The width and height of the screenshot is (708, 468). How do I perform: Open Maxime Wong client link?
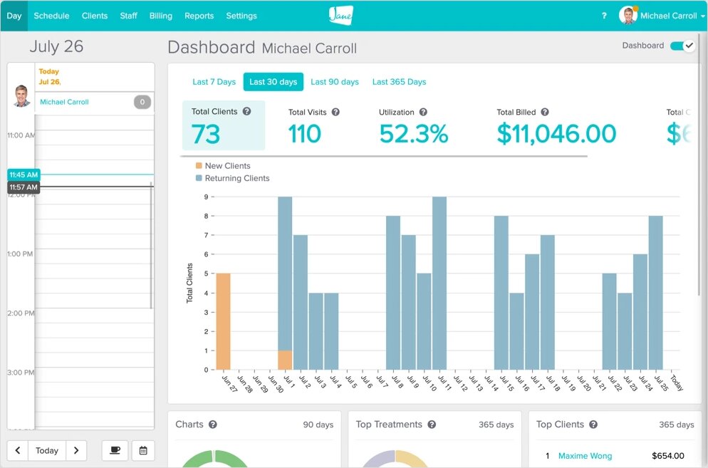[x=585, y=456]
